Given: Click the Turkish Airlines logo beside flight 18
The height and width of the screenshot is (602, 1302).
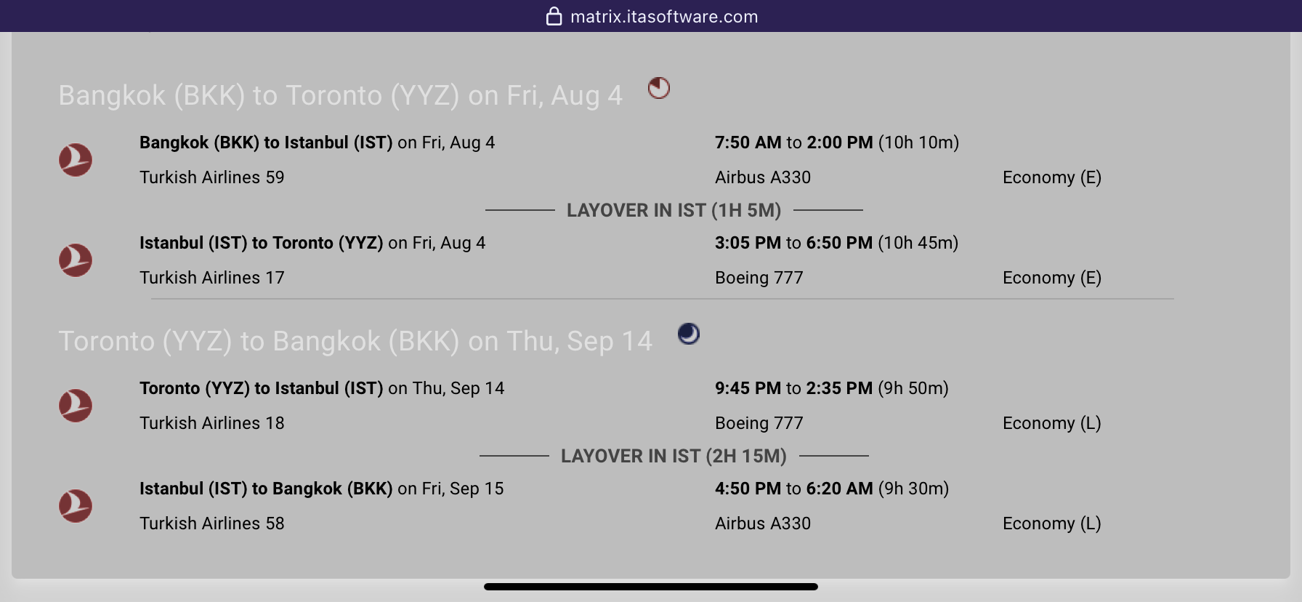Looking at the screenshot, I should pos(76,406).
